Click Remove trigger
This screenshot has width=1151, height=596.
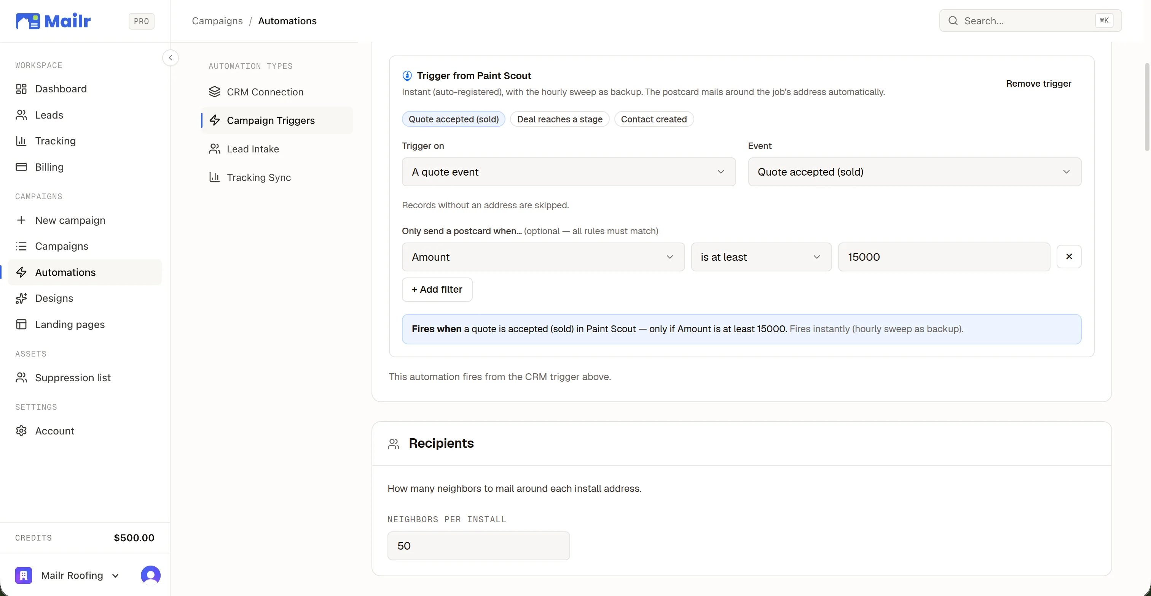[1038, 83]
